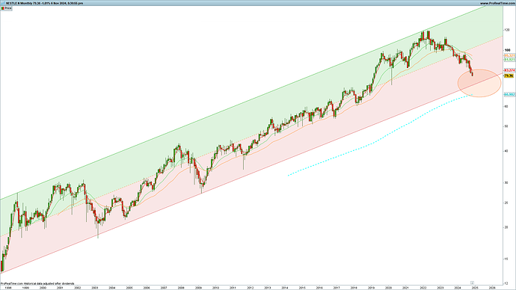
Task: Click the 30 price axis tick
Action: coord(507,182)
